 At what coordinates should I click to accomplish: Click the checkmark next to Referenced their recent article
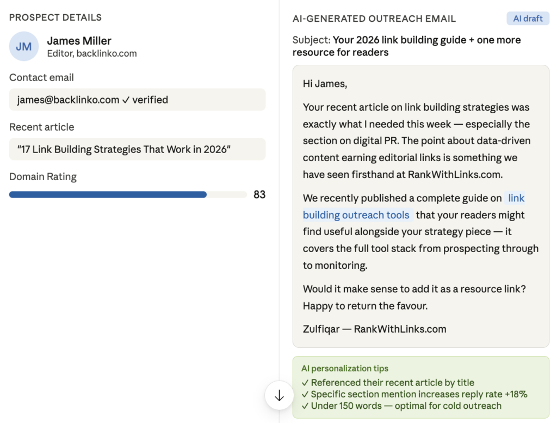pyautogui.click(x=305, y=383)
